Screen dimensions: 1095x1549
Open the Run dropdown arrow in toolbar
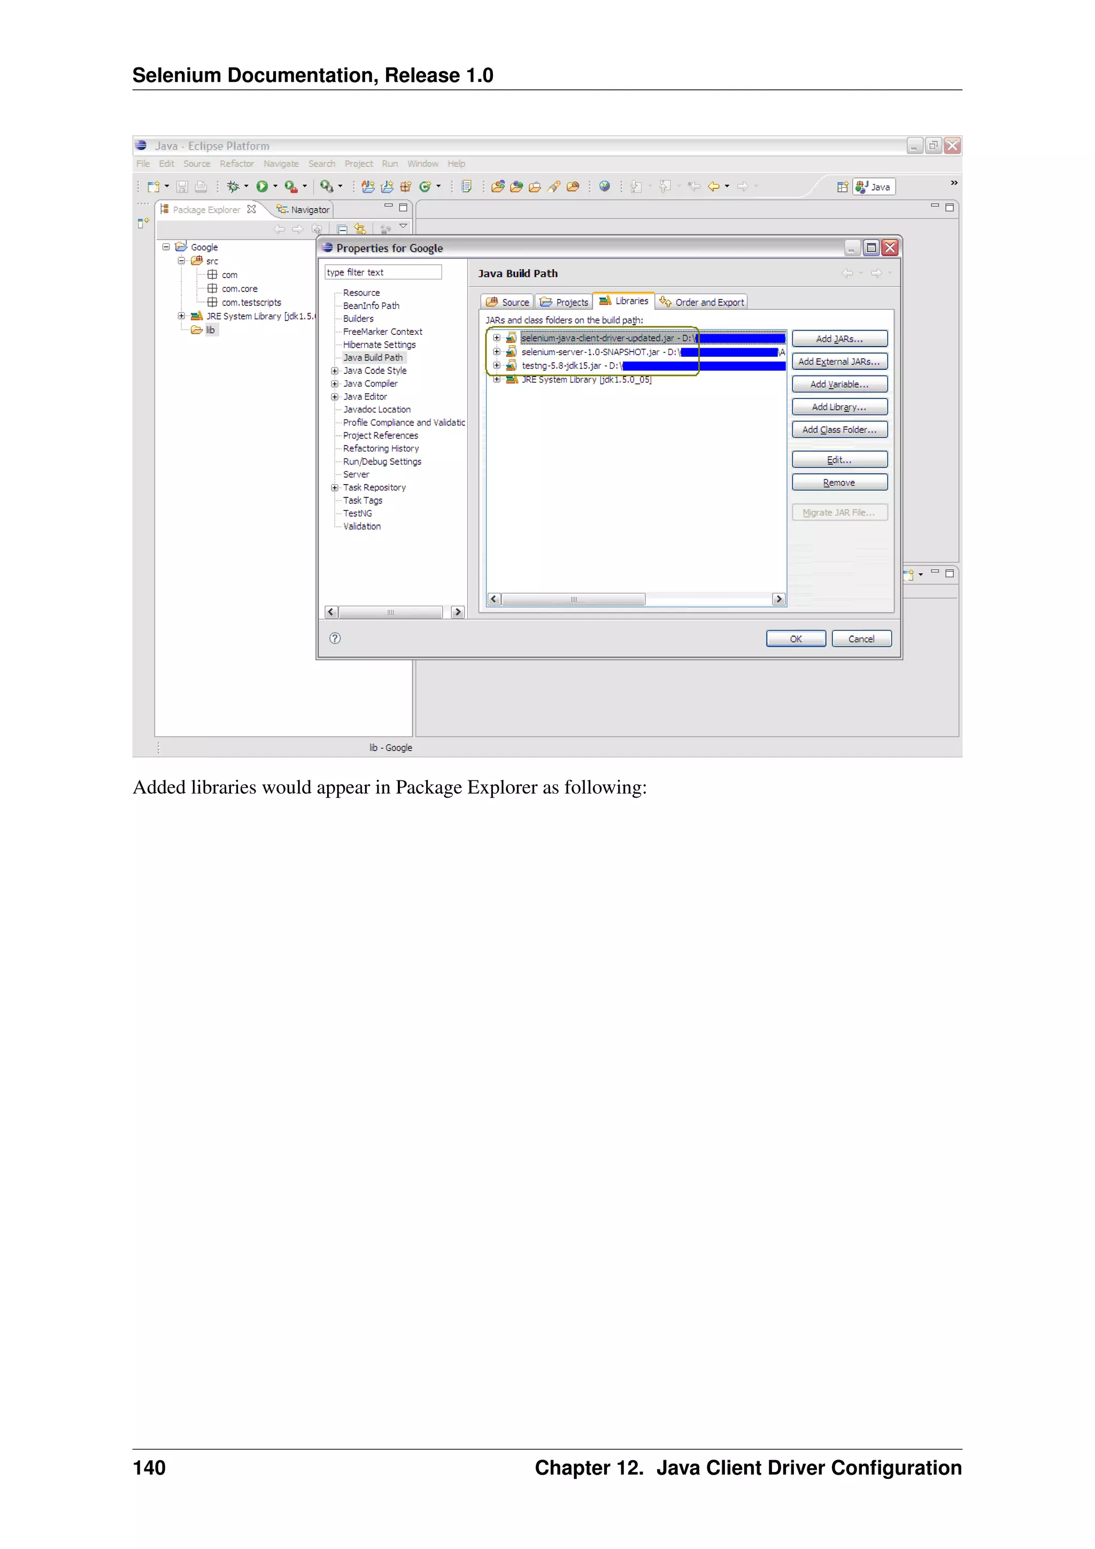275,187
